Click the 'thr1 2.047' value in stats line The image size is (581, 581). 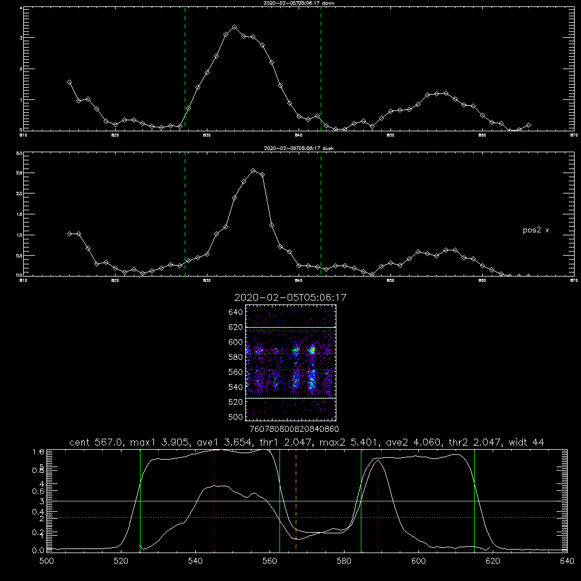(x=287, y=442)
